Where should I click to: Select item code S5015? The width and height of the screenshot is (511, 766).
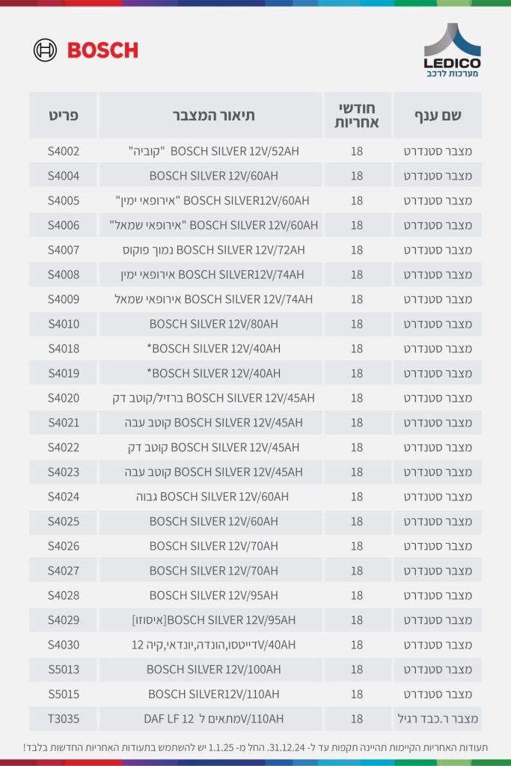64,694
